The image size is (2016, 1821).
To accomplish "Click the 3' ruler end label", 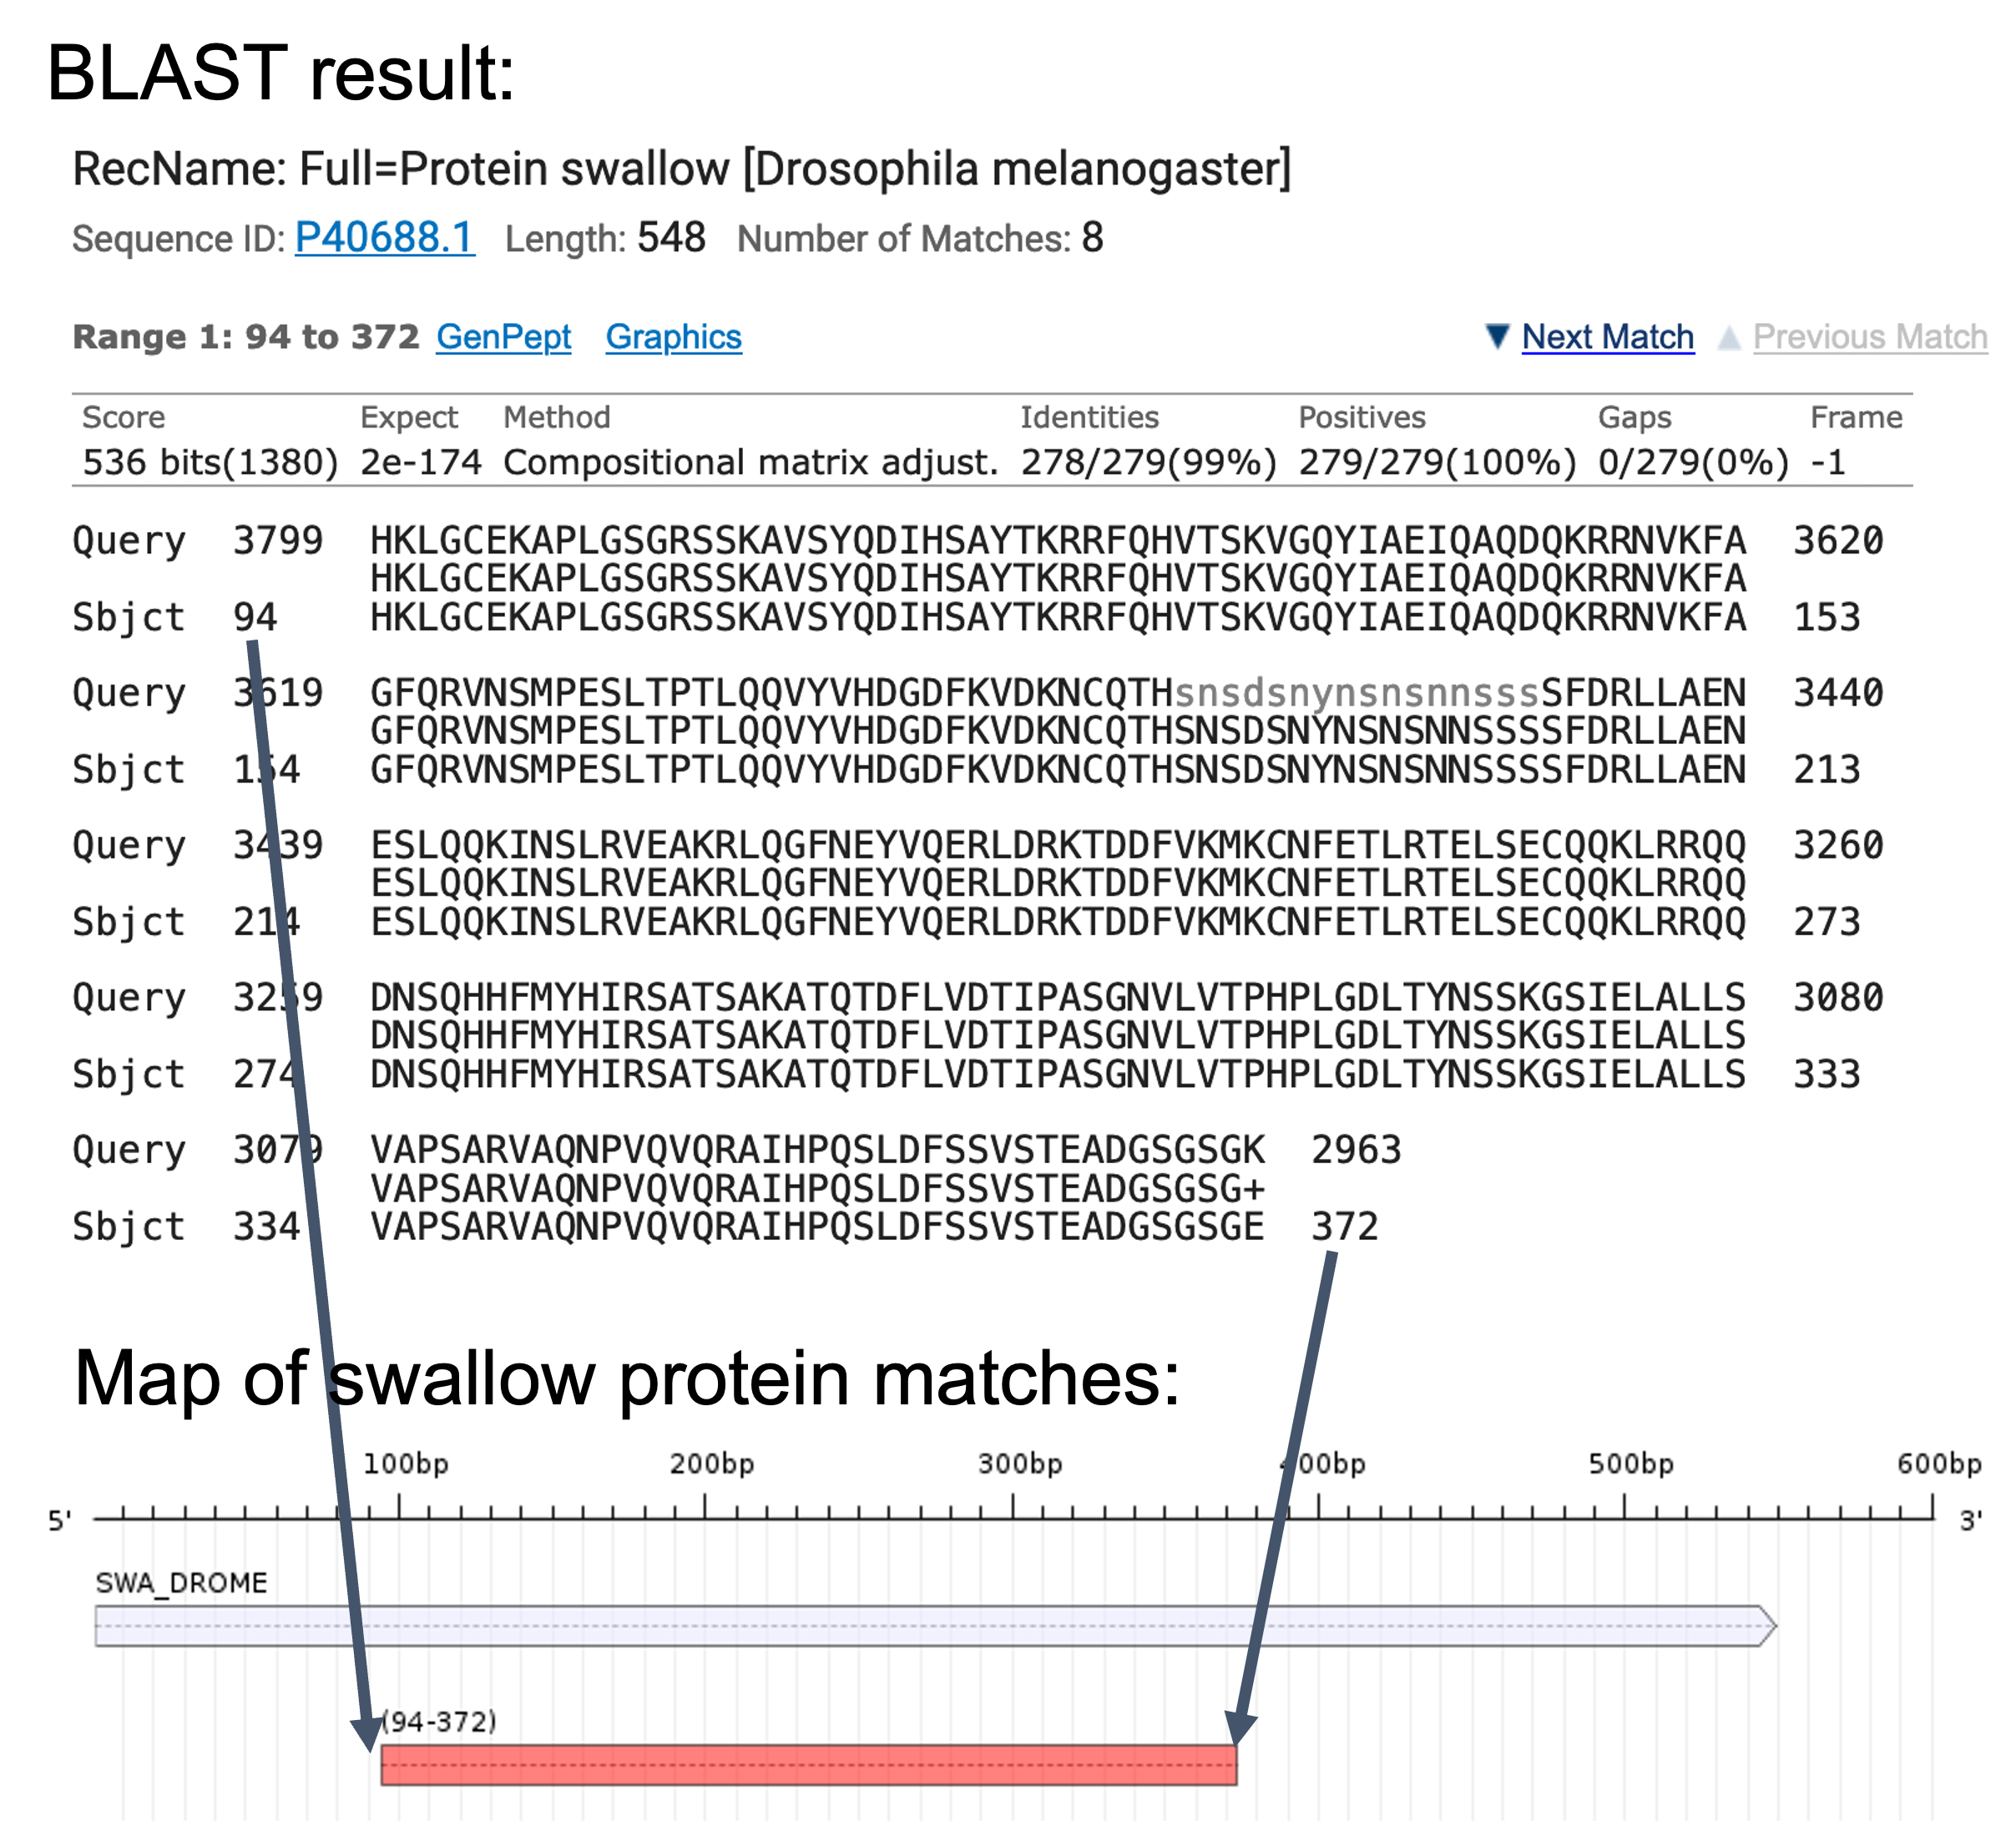I will 1970,1521.
